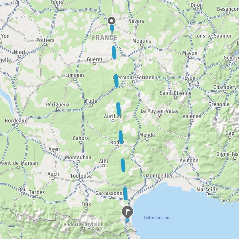Click the Marseille city marker
Screen dimensions: 239x239
(x=207, y=194)
